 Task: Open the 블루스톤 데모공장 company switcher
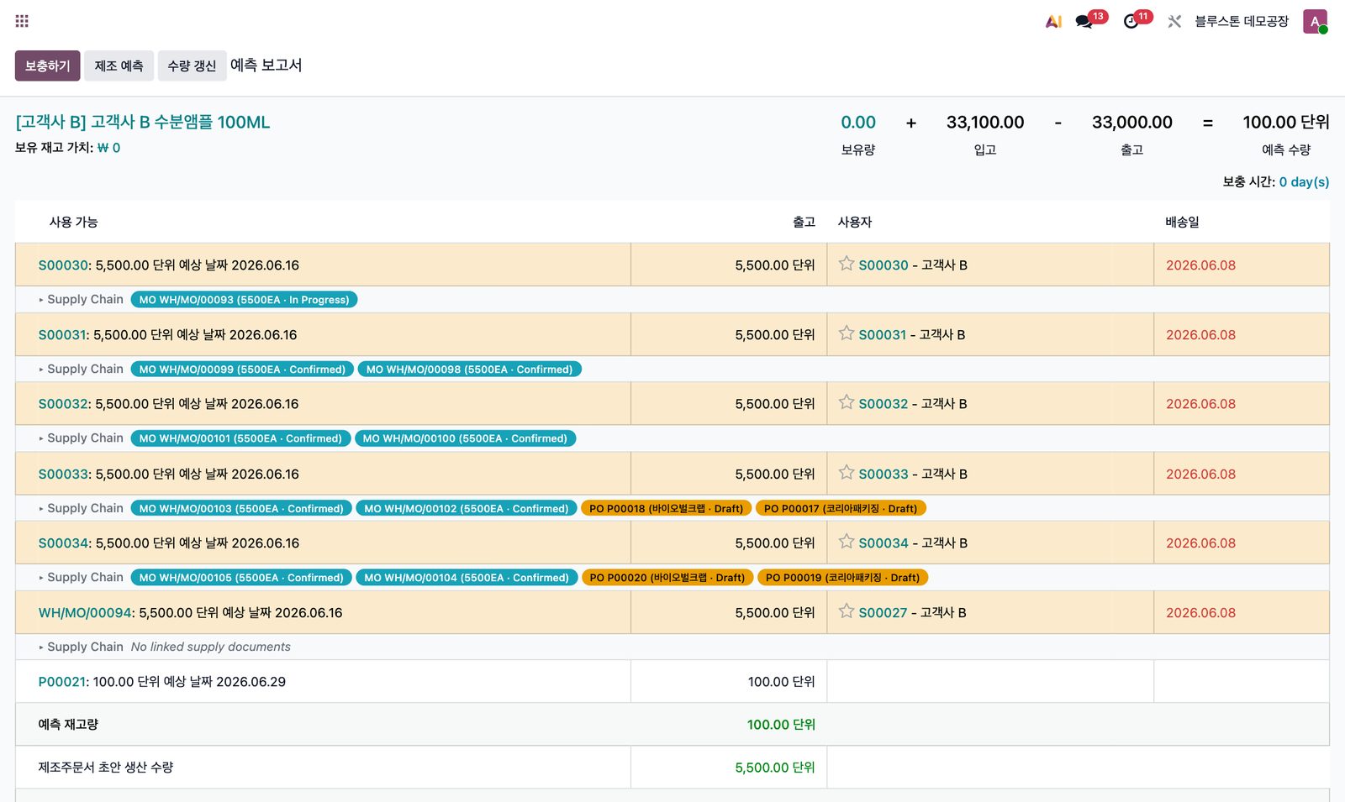tap(1242, 21)
